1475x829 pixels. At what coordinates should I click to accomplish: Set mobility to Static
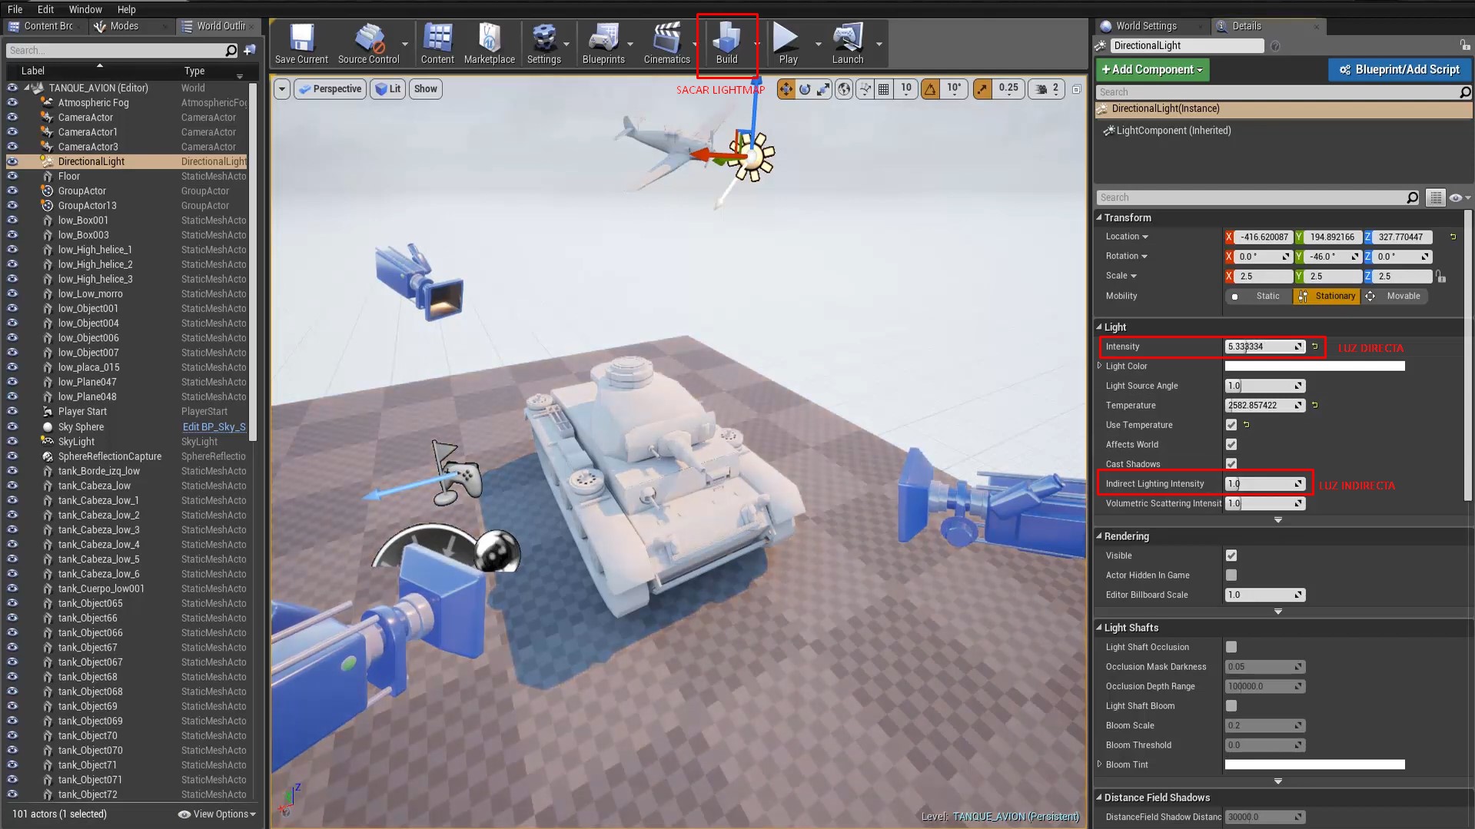pyautogui.click(x=1259, y=296)
